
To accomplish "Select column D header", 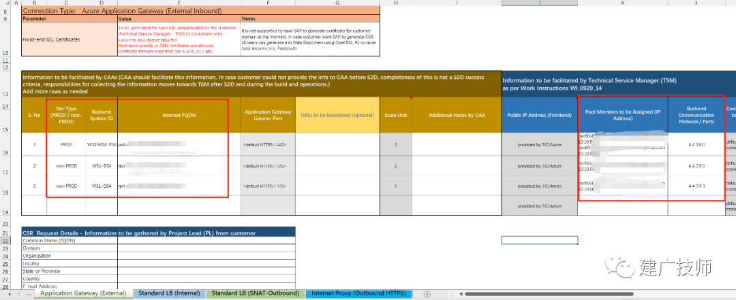I will coord(102,3).
